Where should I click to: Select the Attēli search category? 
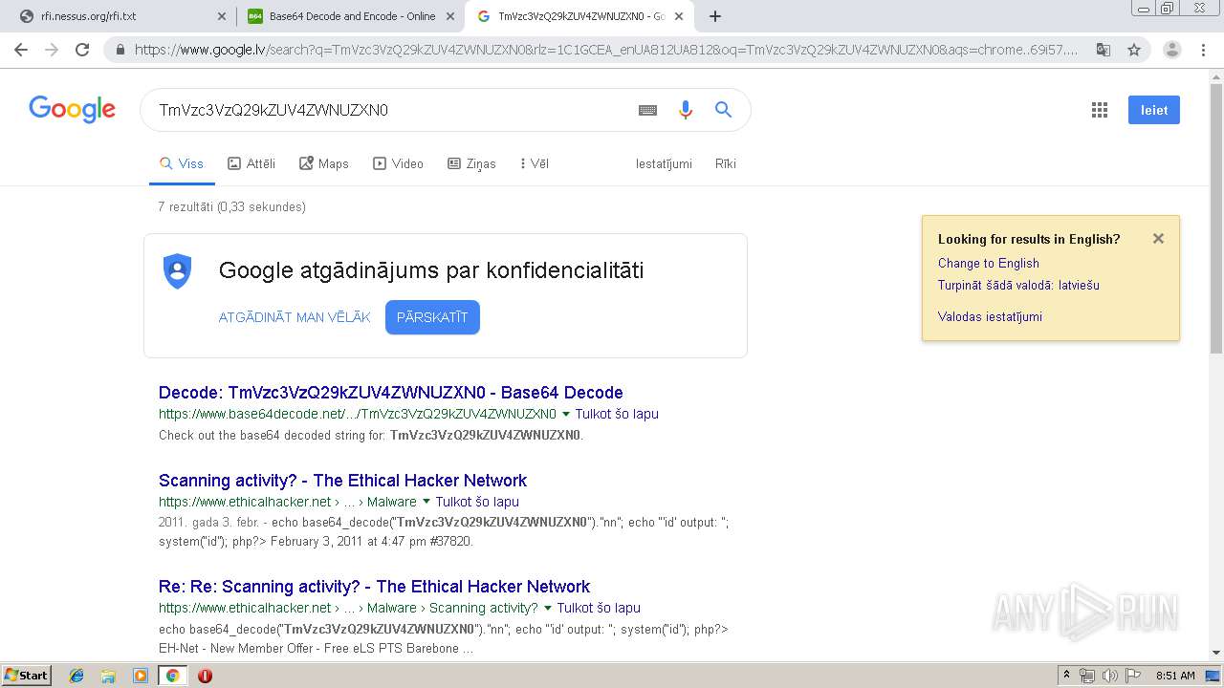click(x=251, y=163)
